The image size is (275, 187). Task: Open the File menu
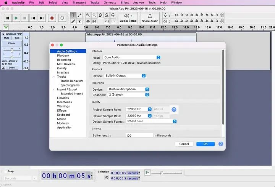[32, 3]
